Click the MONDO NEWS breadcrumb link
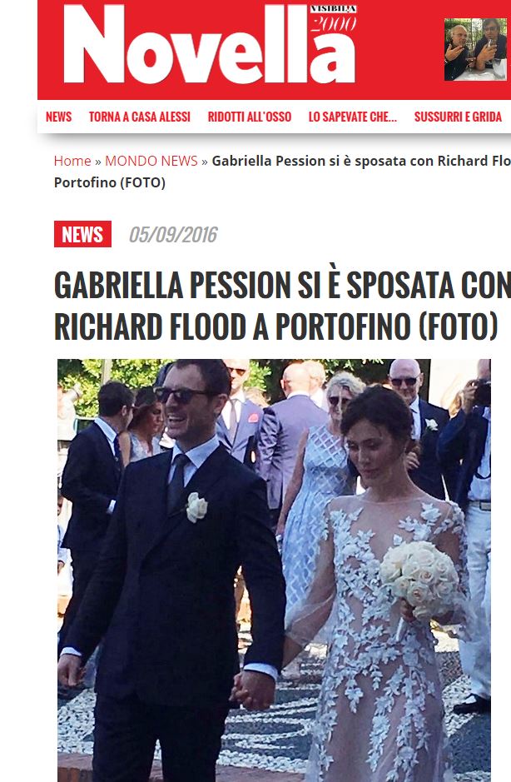Screen dimensions: 511x782 pyautogui.click(x=151, y=161)
